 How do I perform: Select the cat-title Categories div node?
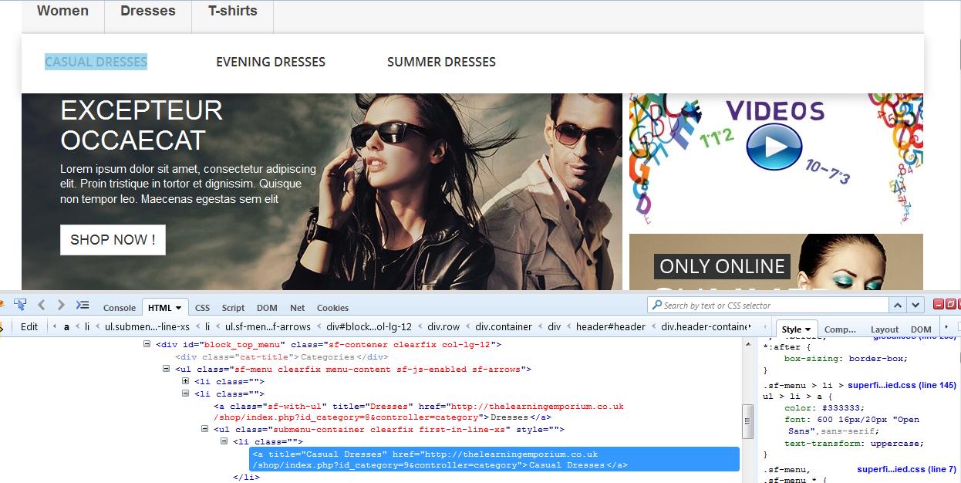[282, 356]
